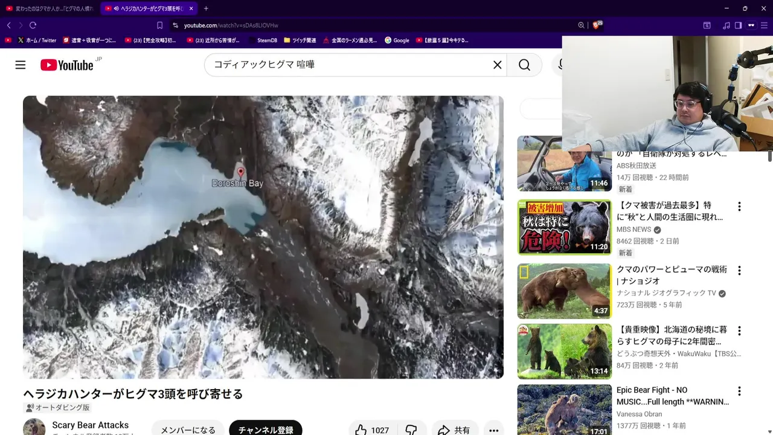The height and width of the screenshot is (435, 773).
Task: Open options for the MBS NEWS video
Action: point(739,207)
